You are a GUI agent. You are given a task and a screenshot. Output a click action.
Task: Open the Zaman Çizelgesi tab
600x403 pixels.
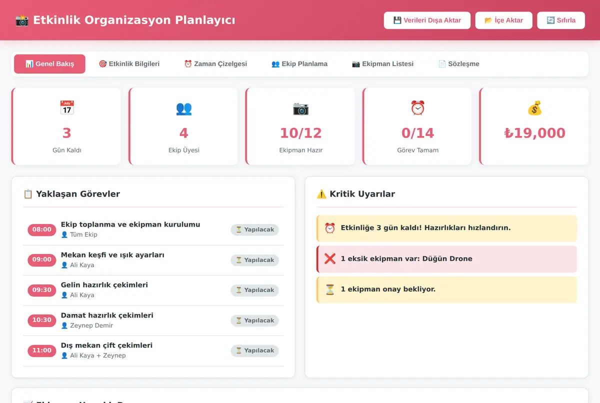(x=215, y=64)
